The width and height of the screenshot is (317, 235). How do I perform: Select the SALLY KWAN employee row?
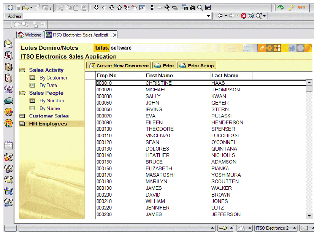(x=201, y=96)
